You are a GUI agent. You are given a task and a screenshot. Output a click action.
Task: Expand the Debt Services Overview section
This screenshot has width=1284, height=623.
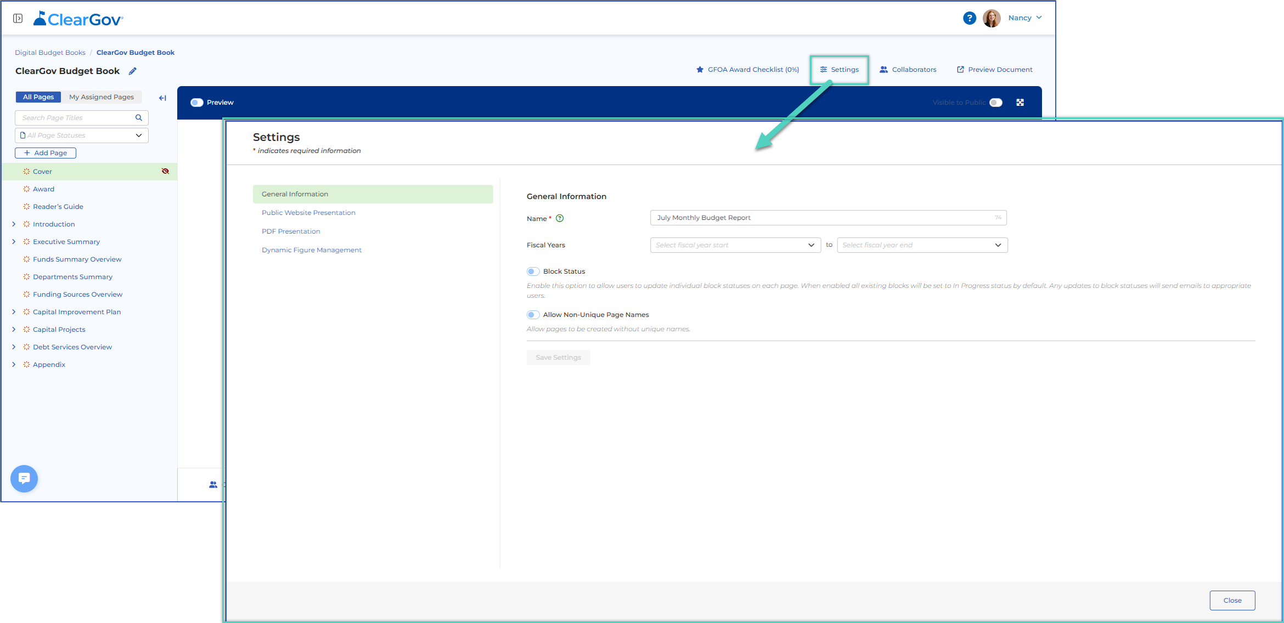[14, 347]
